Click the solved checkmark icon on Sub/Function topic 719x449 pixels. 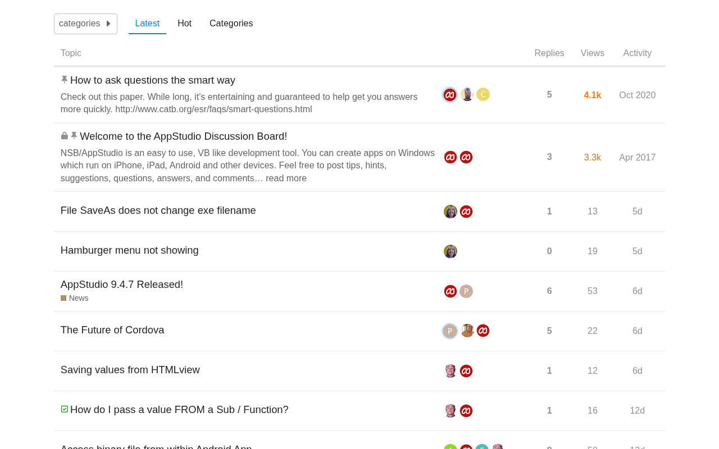click(x=64, y=409)
